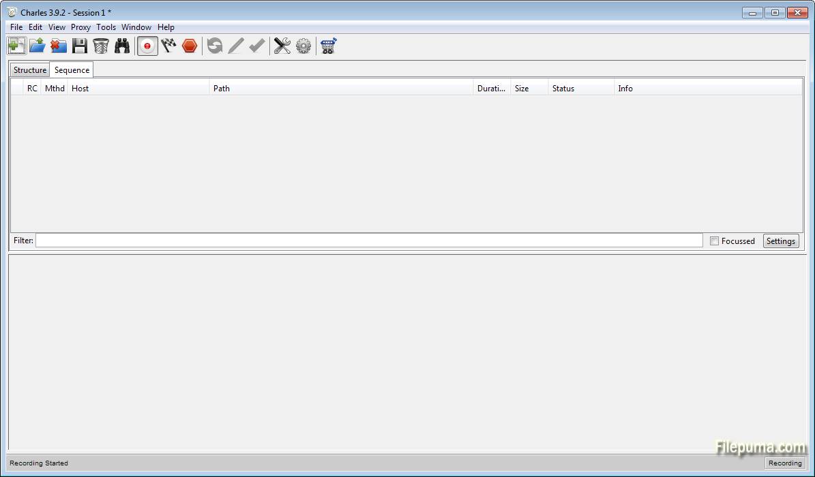Image resolution: width=815 pixels, height=477 pixels.
Task: Switch to the Structure tab
Action: coord(29,70)
